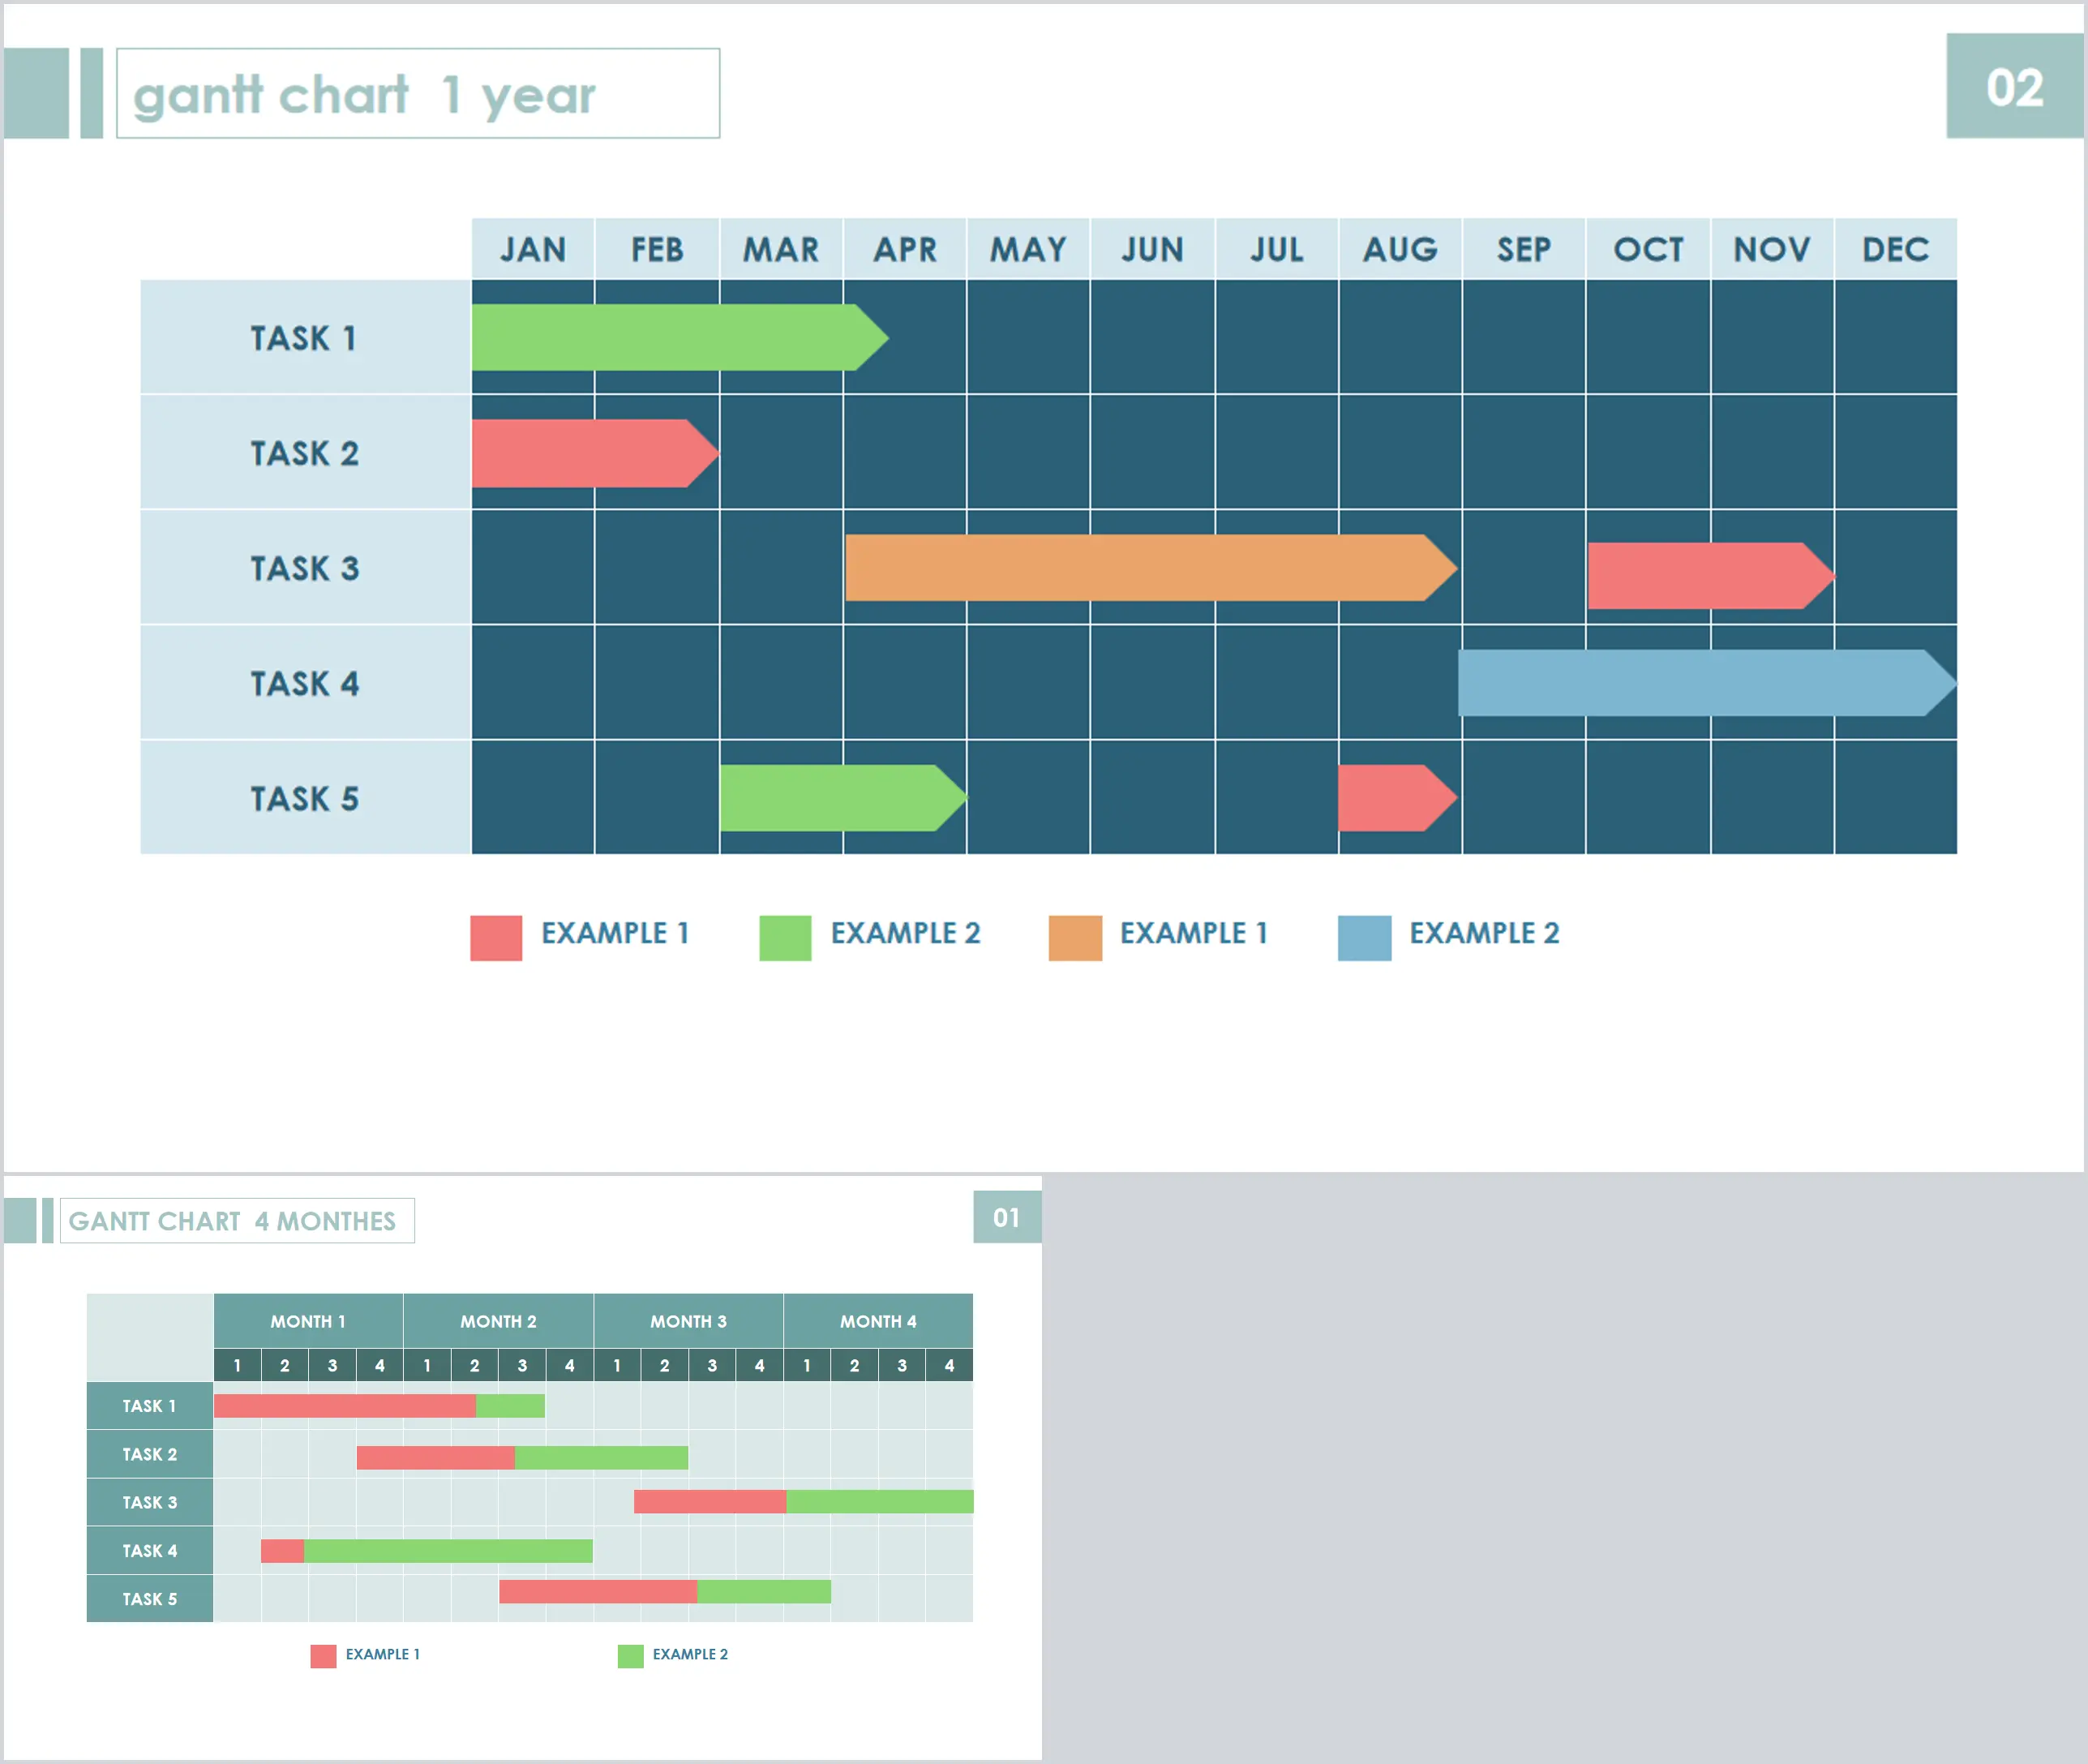
Task: Select the small red Task 5 arrow in AUG
Action: click(x=1398, y=798)
